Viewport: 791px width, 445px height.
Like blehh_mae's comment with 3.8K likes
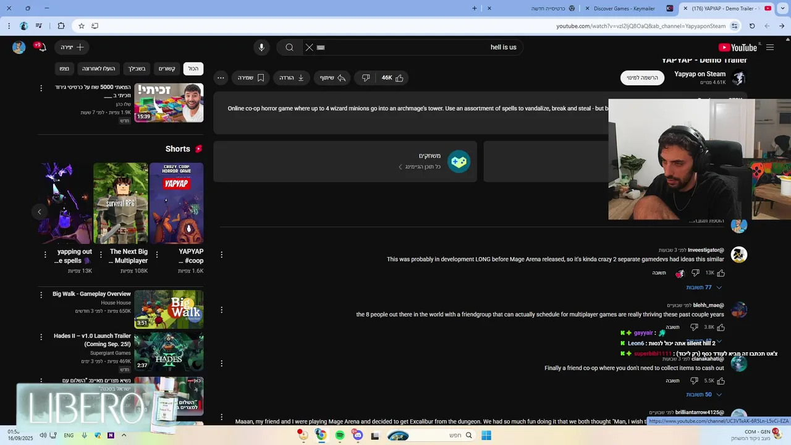coord(721,327)
